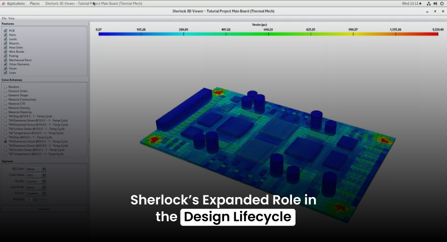Toggle the Other Elements checkbox
The width and height of the screenshot is (447, 242).
pos(5,64)
